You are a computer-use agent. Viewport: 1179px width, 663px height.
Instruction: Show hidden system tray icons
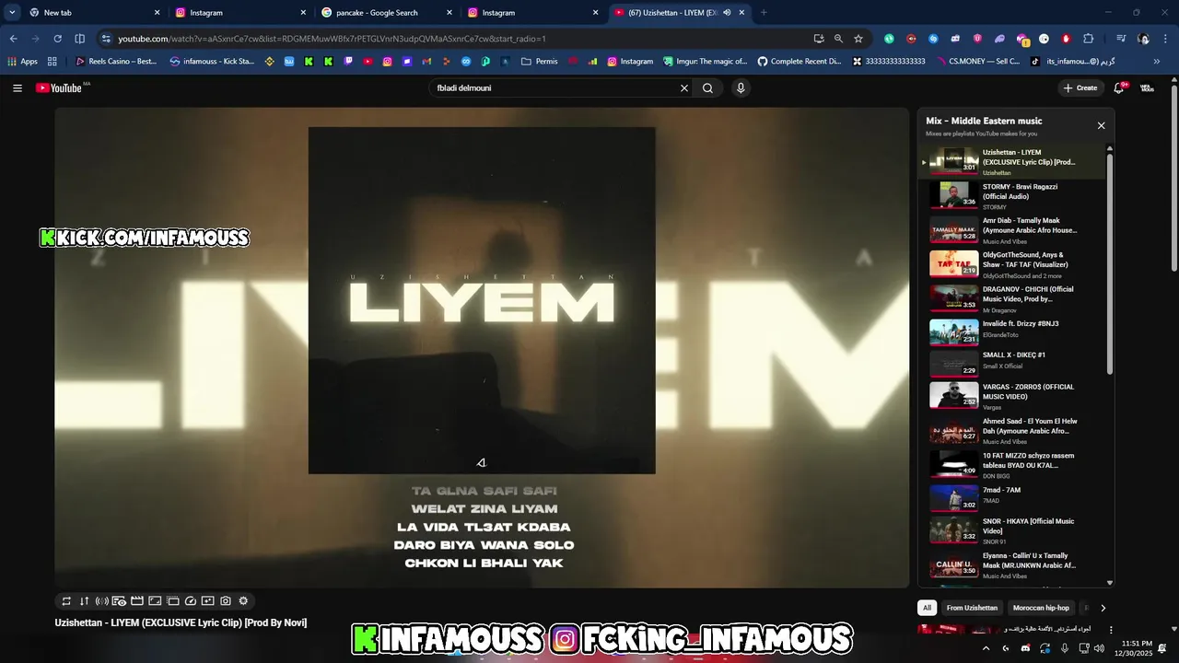tap(986, 648)
